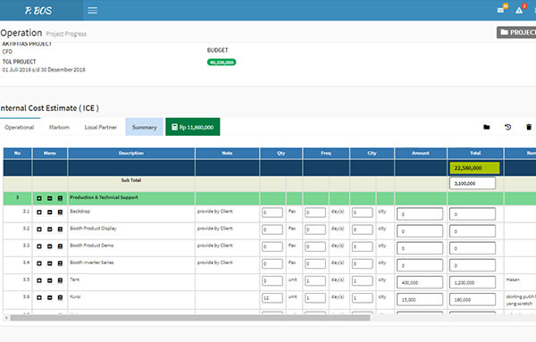
Task: Click minus icon in Booth Product Display row
Action: (x=49, y=229)
